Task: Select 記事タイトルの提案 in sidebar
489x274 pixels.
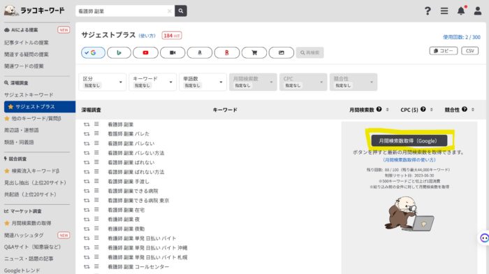Action: tap(27, 43)
